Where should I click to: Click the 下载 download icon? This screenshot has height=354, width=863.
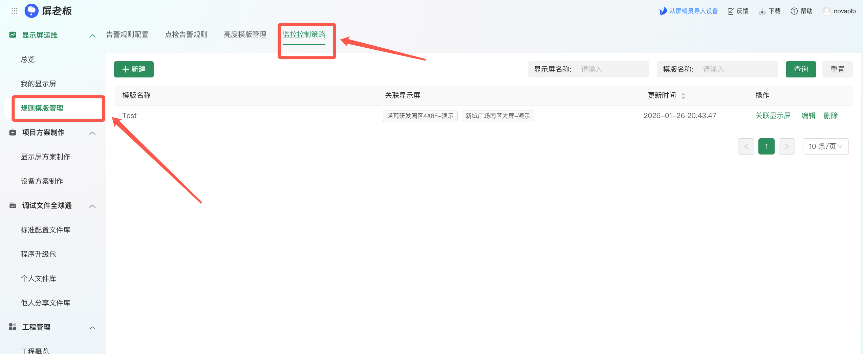(x=762, y=11)
